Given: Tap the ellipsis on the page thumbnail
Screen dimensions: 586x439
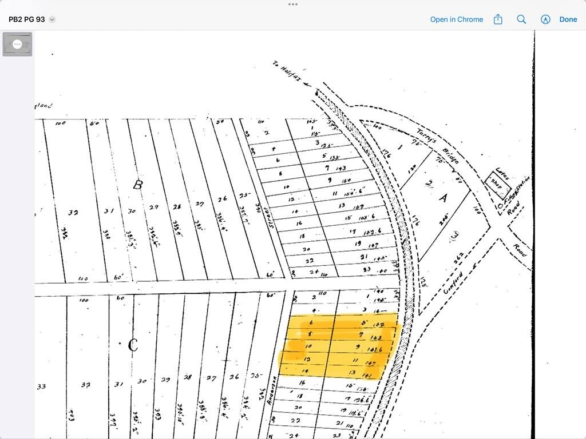Looking at the screenshot, I should [x=17, y=44].
